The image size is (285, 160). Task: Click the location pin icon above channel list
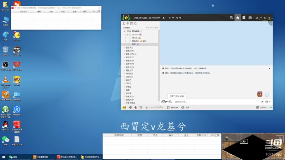coord(128,23)
